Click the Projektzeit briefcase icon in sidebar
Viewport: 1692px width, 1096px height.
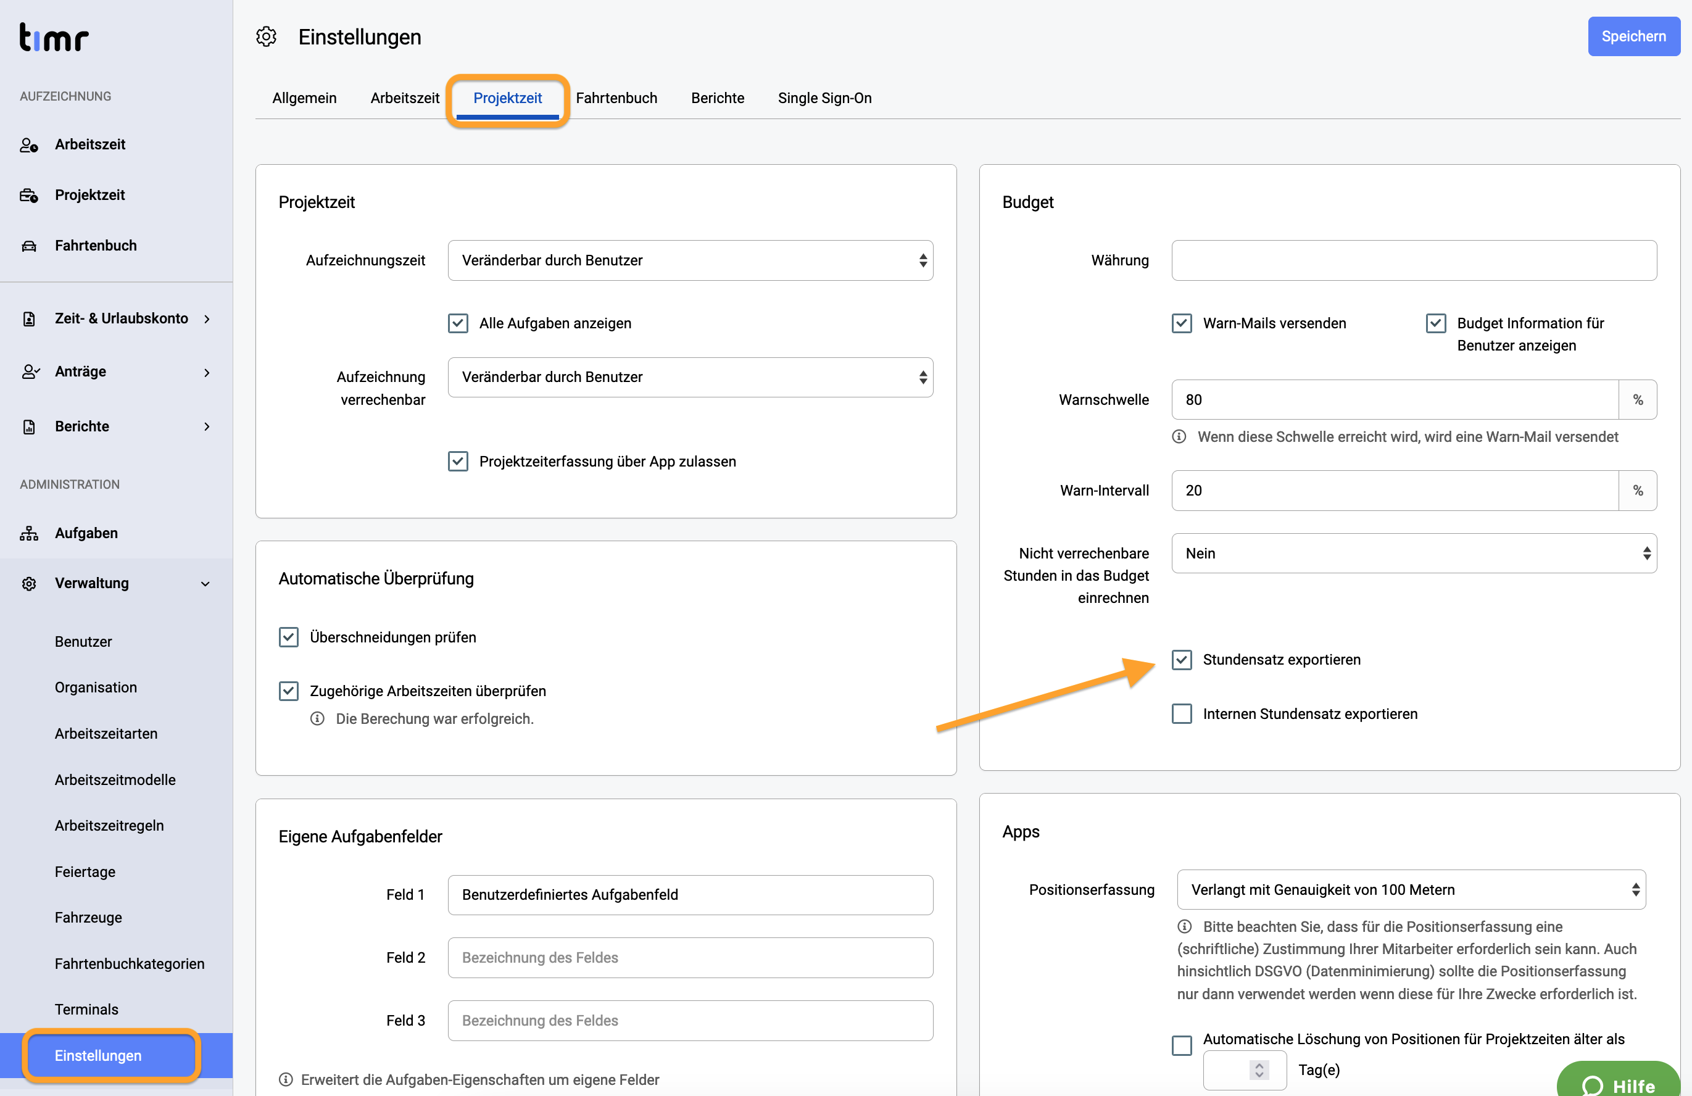(x=28, y=196)
